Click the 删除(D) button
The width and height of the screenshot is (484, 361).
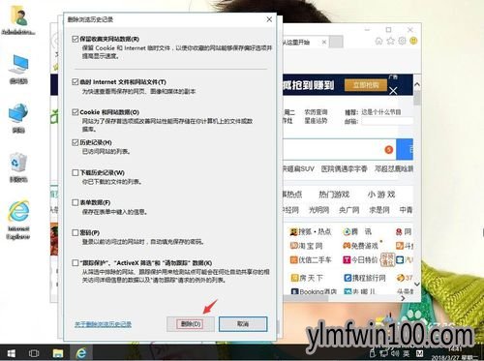point(191,324)
